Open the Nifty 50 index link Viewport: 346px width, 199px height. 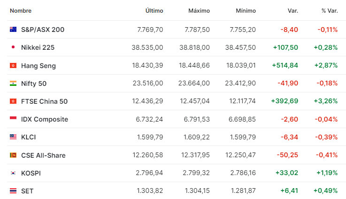click(34, 84)
